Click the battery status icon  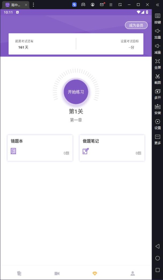147,12
